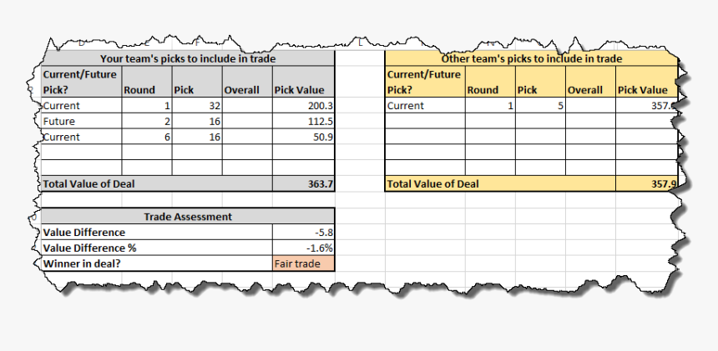Viewport: 718px width, 351px height.
Task: Select the "Your team's picks" header cell
Action: coord(188,59)
